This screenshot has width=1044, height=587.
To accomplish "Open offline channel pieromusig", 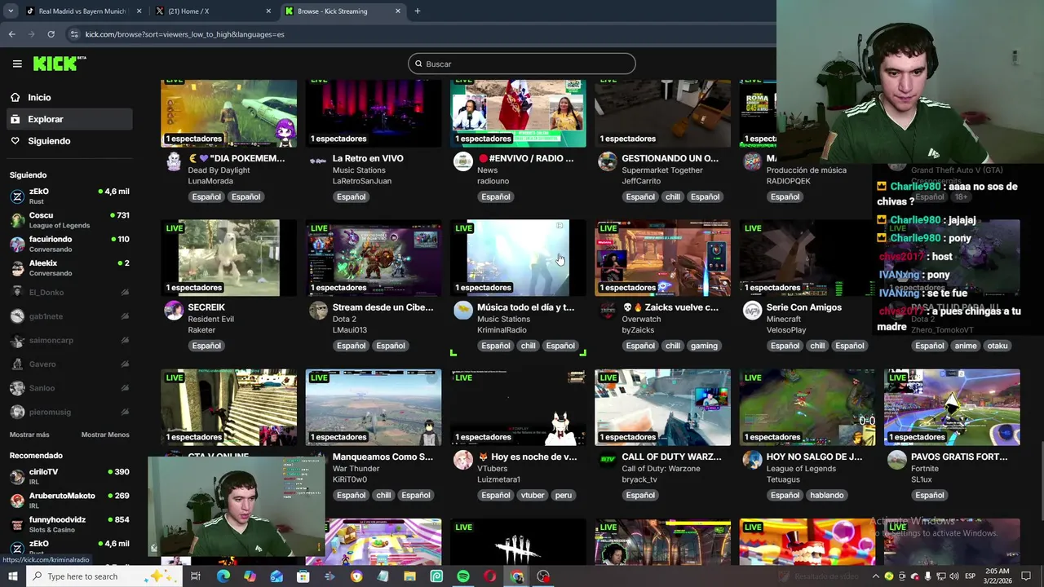I will point(69,412).
